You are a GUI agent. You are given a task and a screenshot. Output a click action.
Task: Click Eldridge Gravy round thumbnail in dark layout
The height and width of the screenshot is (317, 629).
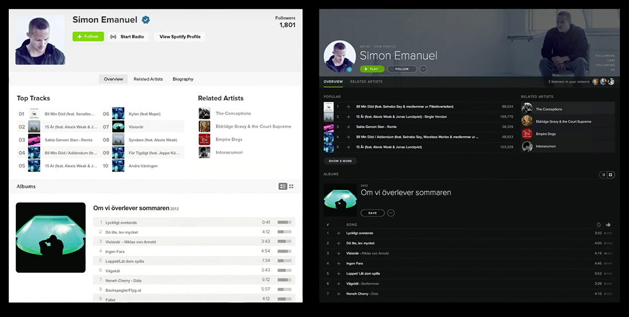point(527,121)
